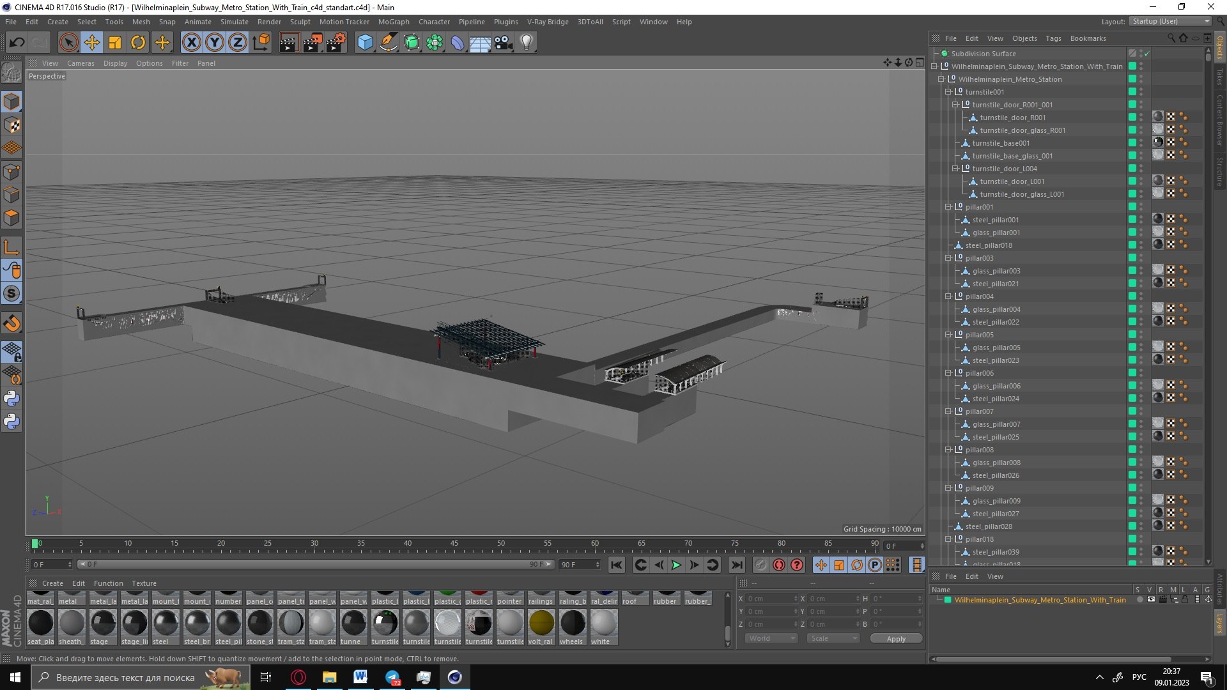Select the volt_ral yellow material
Image resolution: width=1227 pixels, height=690 pixels.
541,627
